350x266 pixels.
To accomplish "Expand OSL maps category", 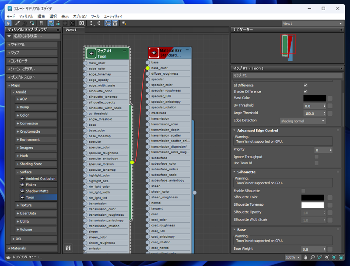I will pyautogui.click(x=34, y=239).
